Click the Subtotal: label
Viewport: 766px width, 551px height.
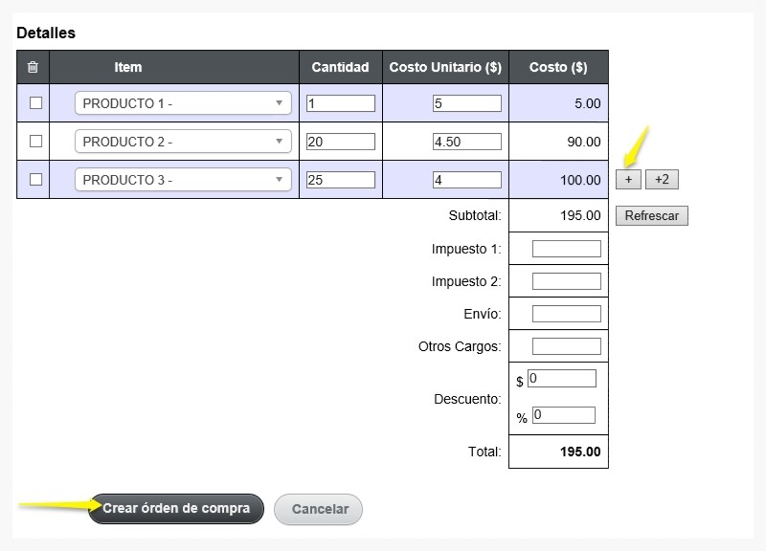(x=475, y=215)
